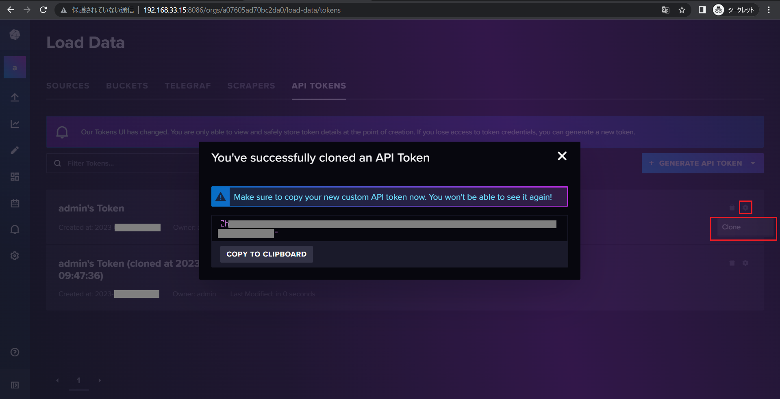Open Alerts bell icon in sidebar

[x=15, y=230]
